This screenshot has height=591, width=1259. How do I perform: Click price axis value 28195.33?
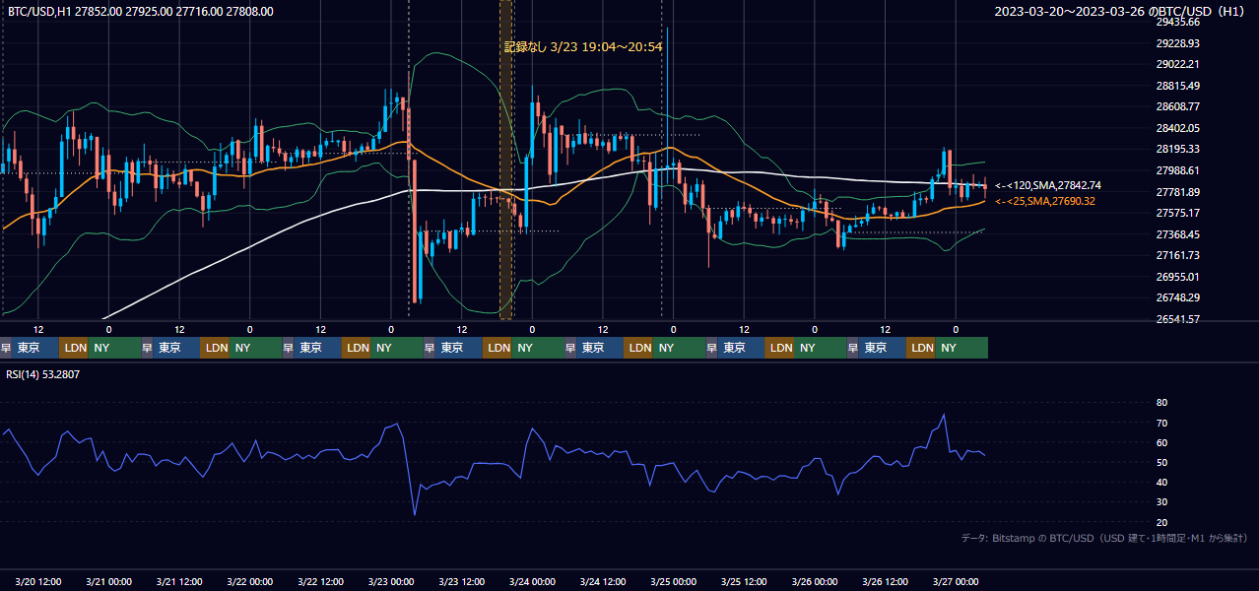1177,149
